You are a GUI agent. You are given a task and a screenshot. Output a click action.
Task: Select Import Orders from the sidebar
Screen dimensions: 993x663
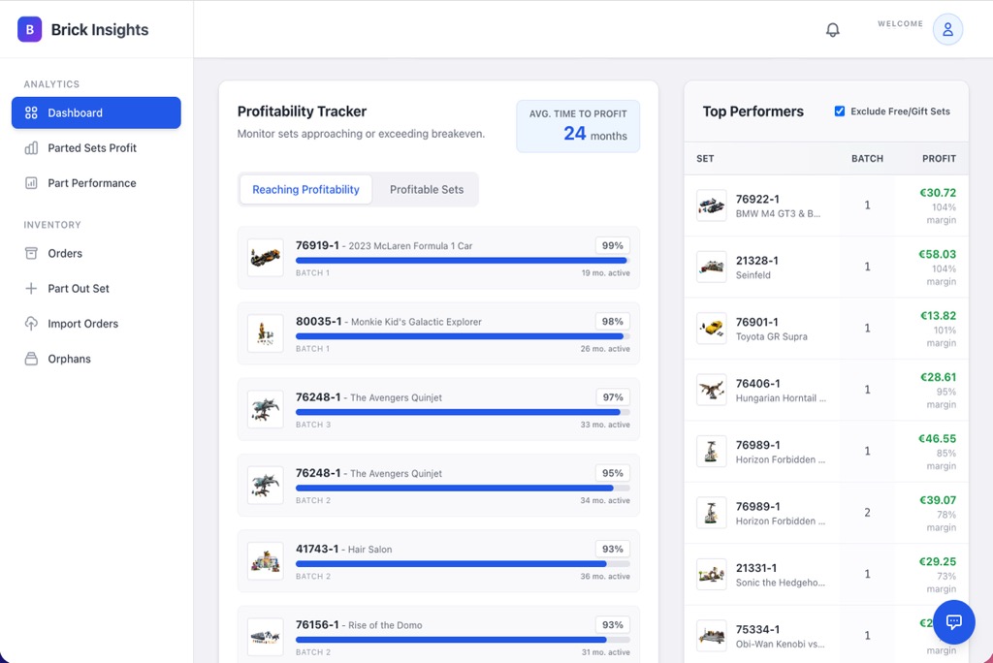pyautogui.click(x=96, y=323)
